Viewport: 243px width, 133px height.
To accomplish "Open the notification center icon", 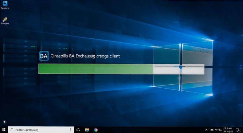I will pos(238,130).
